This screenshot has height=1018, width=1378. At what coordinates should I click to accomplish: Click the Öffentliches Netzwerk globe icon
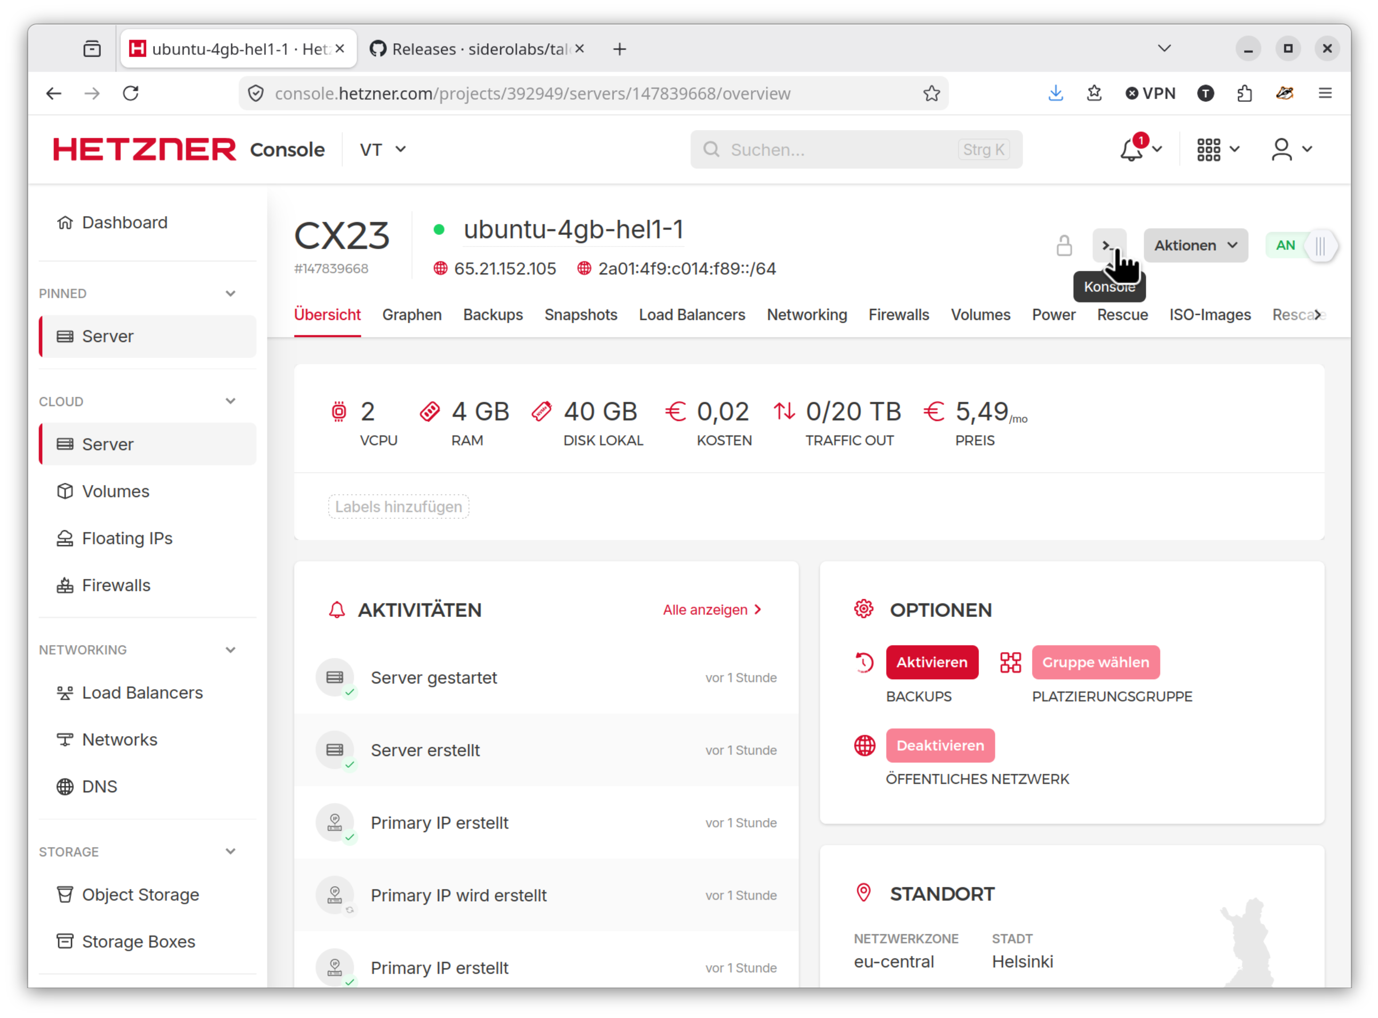[865, 746]
